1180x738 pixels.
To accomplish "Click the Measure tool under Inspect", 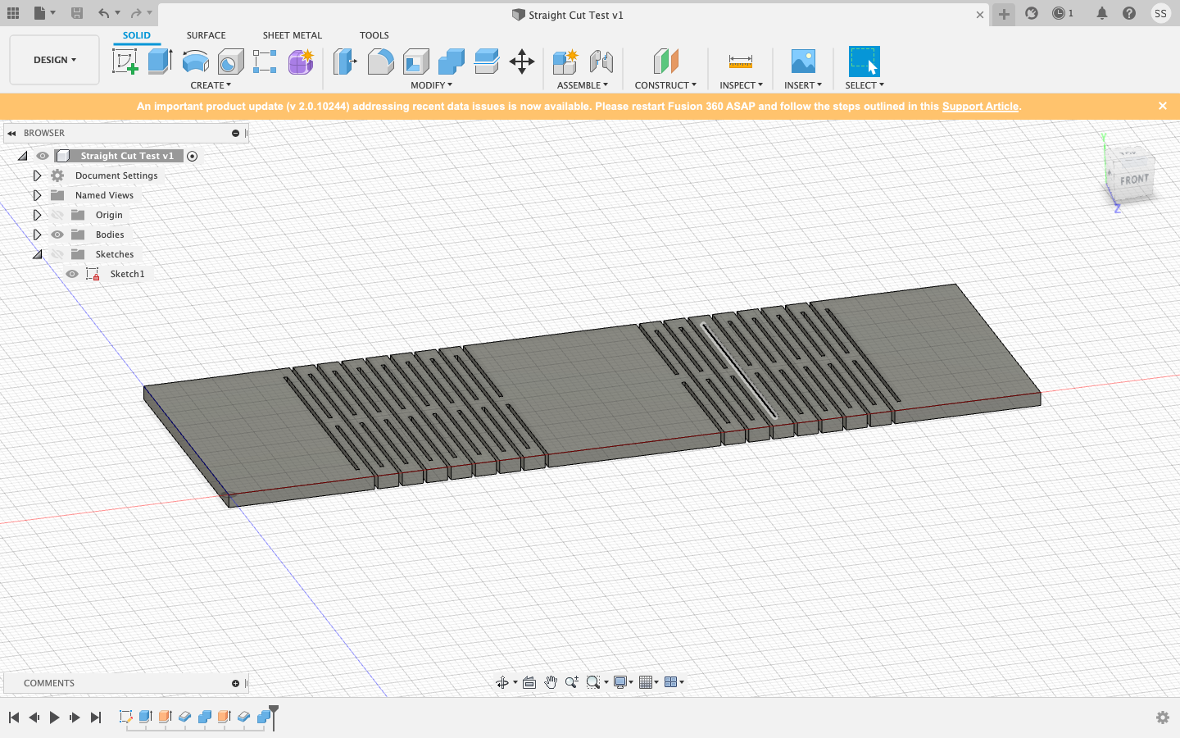I will pos(740,61).
